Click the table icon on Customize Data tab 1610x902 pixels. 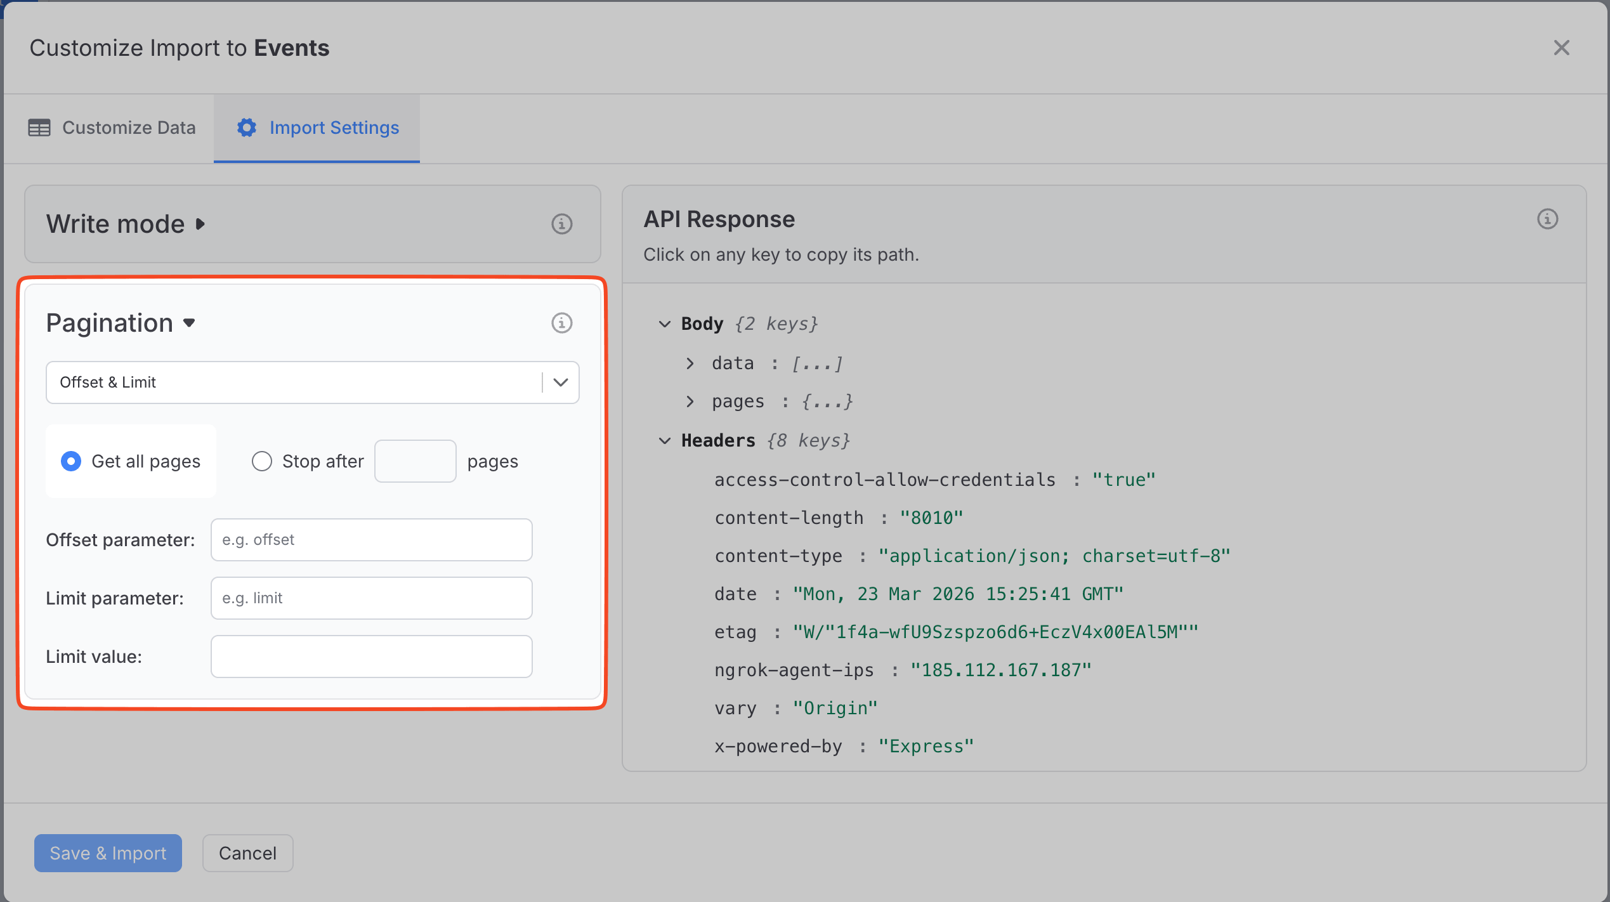[x=39, y=127]
